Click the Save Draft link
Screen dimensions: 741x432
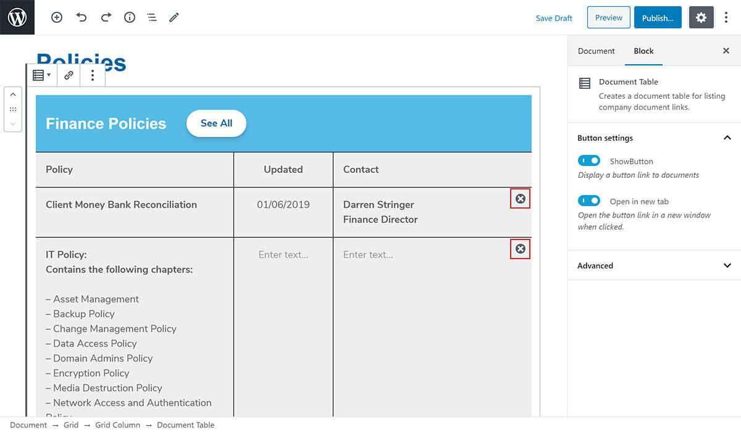(554, 18)
